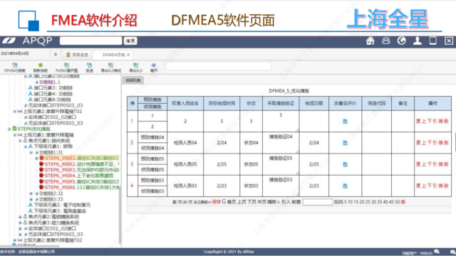
Task: Open evaluation icon in row 检测人员04
Action: coord(345,143)
